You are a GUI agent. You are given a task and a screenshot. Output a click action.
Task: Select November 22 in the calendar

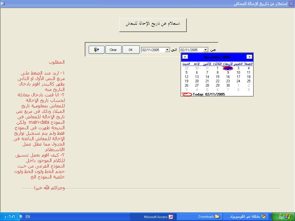218,81
